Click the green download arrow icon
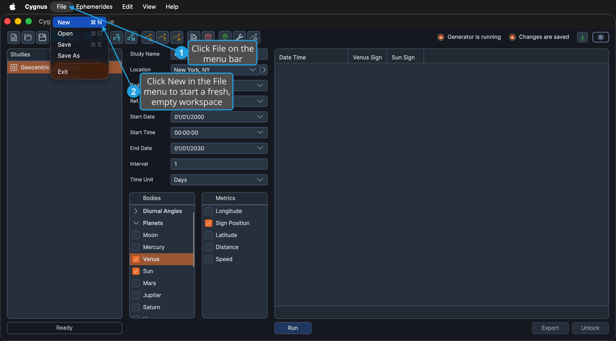616x341 pixels. pyautogui.click(x=583, y=37)
